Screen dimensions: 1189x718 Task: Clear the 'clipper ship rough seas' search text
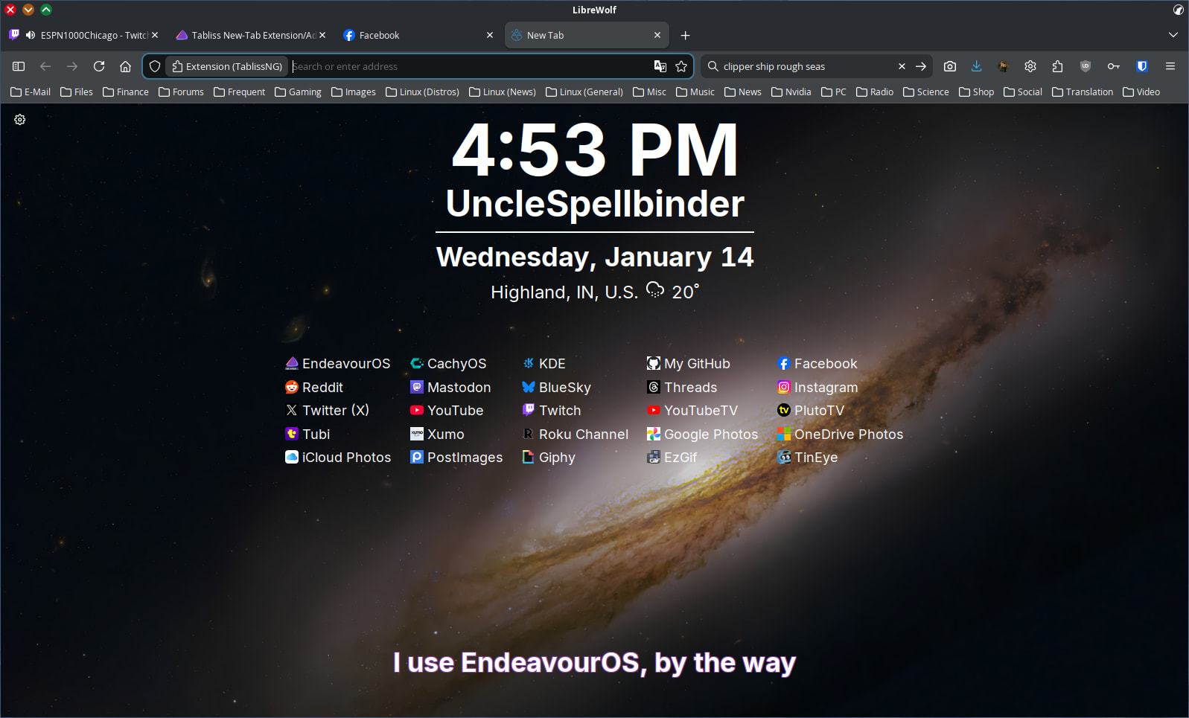pos(902,66)
